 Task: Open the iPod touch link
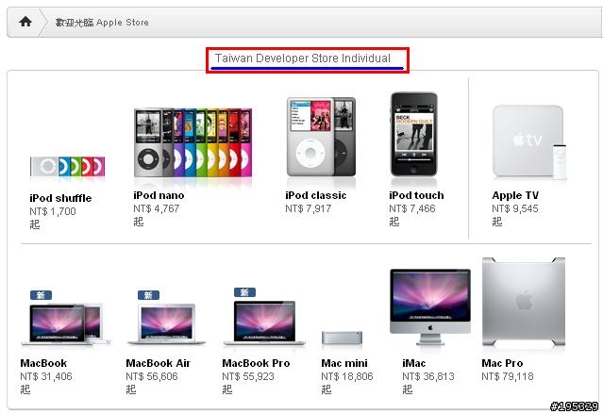click(x=416, y=195)
